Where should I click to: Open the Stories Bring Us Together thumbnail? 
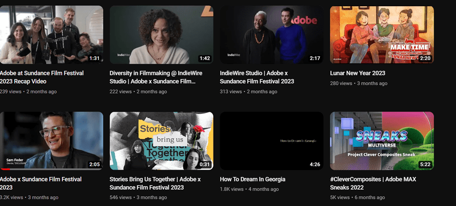[162, 141]
